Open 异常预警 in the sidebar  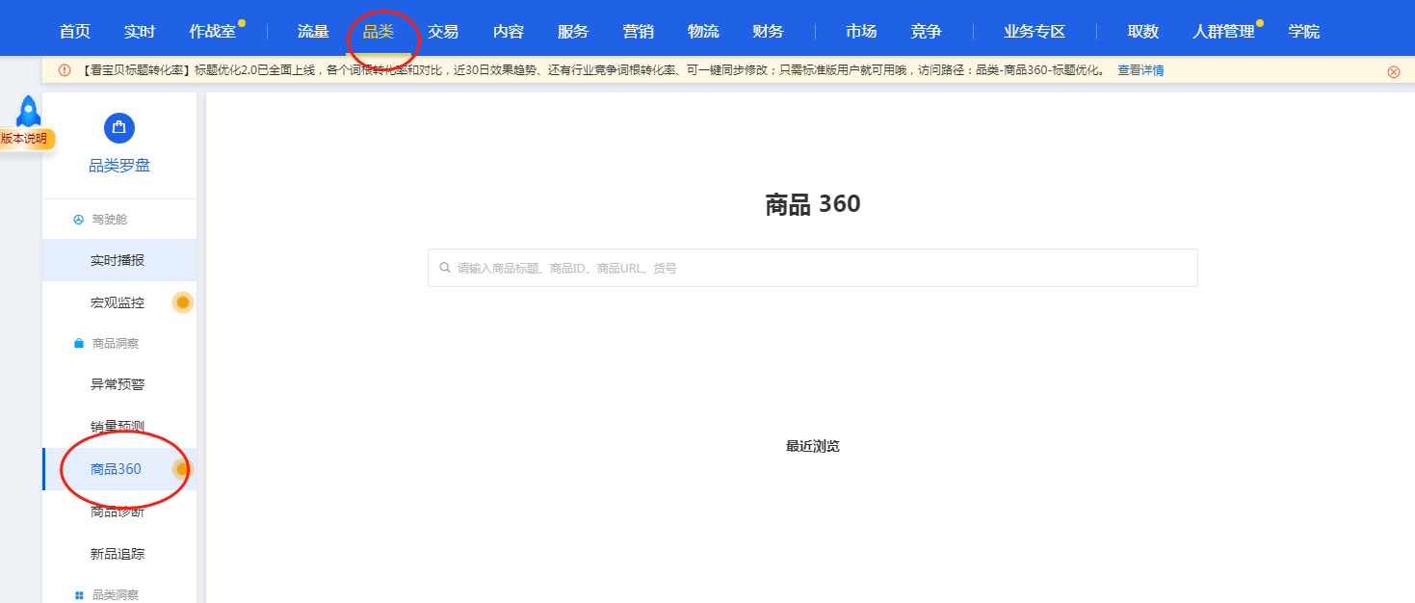click(x=118, y=384)
